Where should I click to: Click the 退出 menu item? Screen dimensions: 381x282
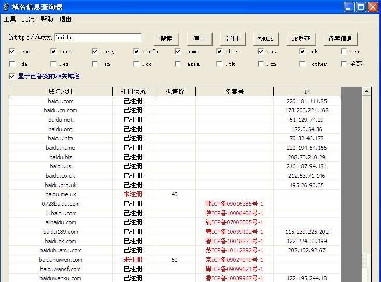point(65,19)
